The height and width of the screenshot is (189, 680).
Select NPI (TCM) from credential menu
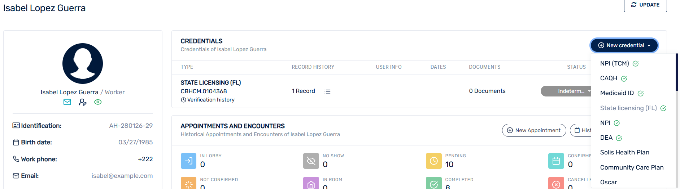pos(614,64)
